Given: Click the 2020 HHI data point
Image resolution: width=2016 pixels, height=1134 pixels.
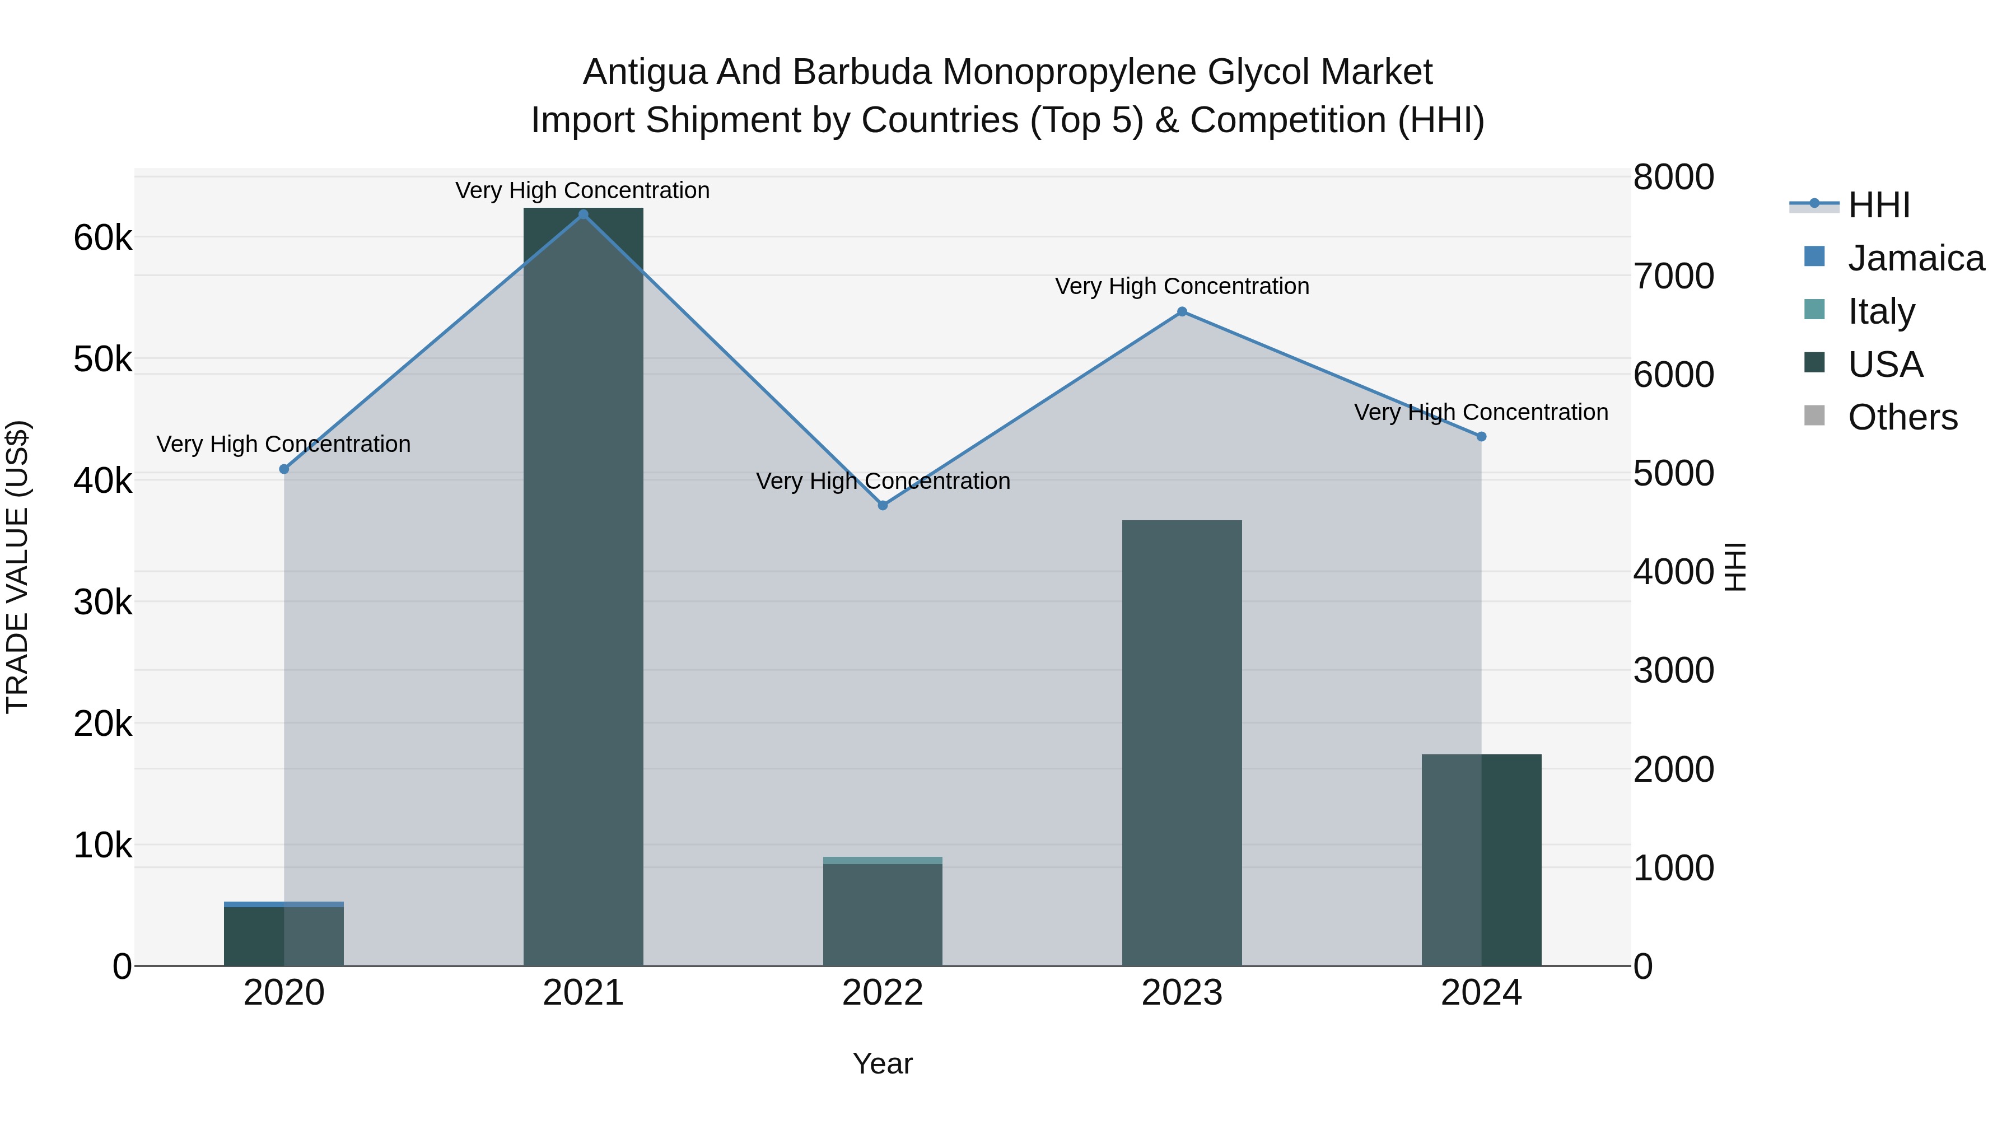Looking at the screenshot, I should click(x=284, y=469).
